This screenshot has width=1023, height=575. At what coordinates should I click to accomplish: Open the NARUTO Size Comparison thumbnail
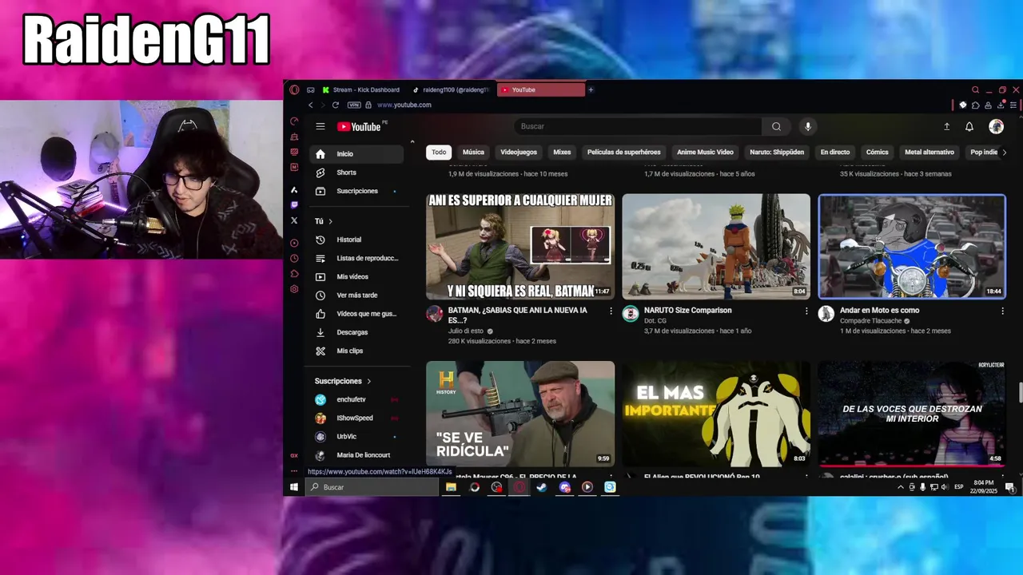(x=716, y=247)
